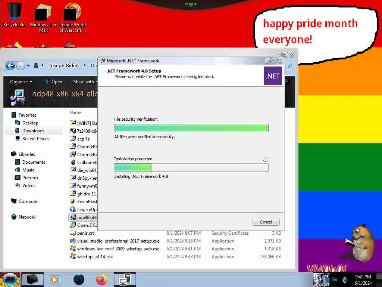Select die_win64 archive file

(83, 170)
